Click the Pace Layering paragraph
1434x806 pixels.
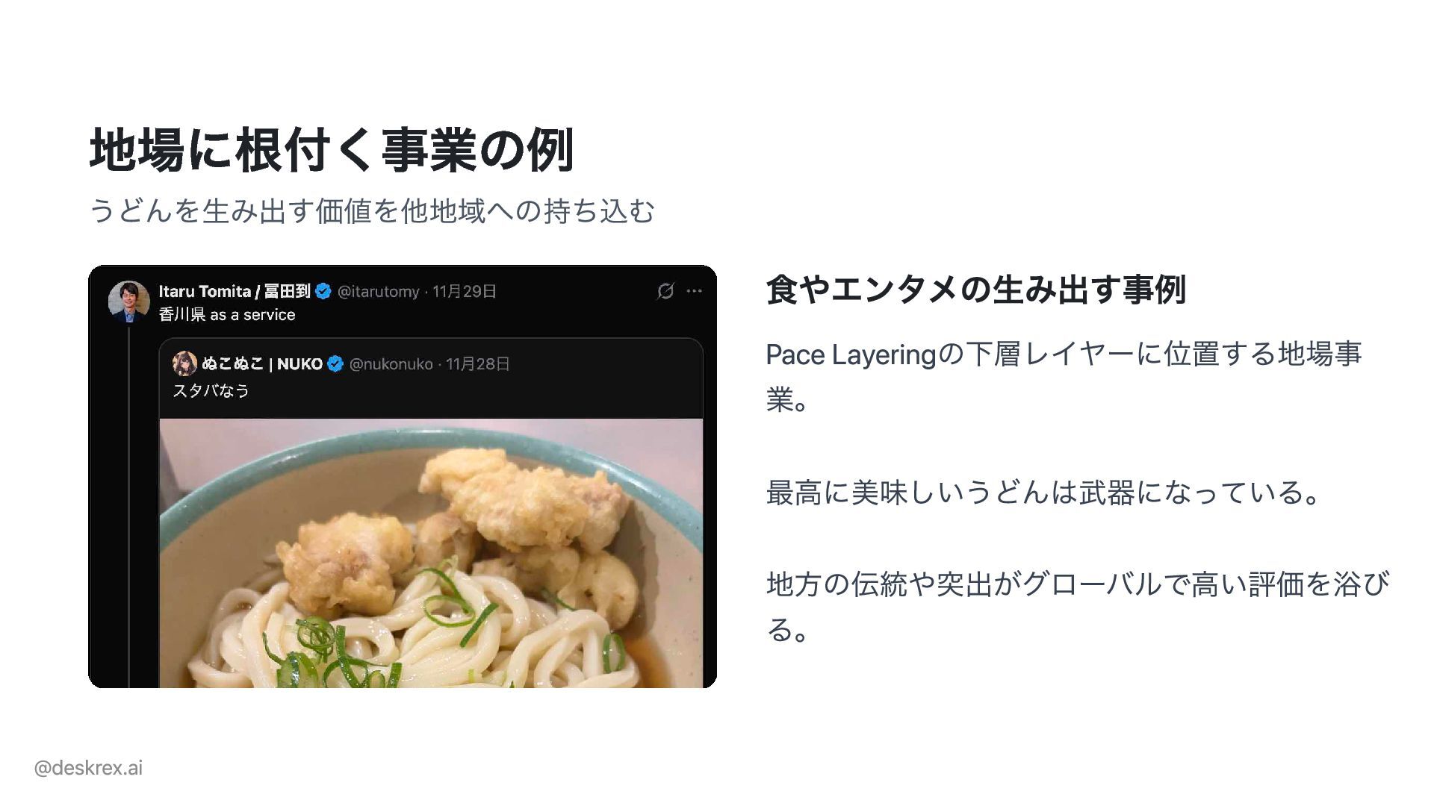tap(1064, 377)
